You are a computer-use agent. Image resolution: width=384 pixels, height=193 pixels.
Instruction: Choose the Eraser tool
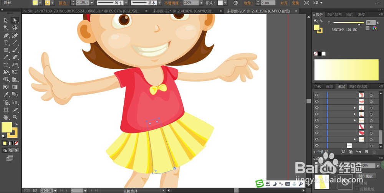(15, 57)
